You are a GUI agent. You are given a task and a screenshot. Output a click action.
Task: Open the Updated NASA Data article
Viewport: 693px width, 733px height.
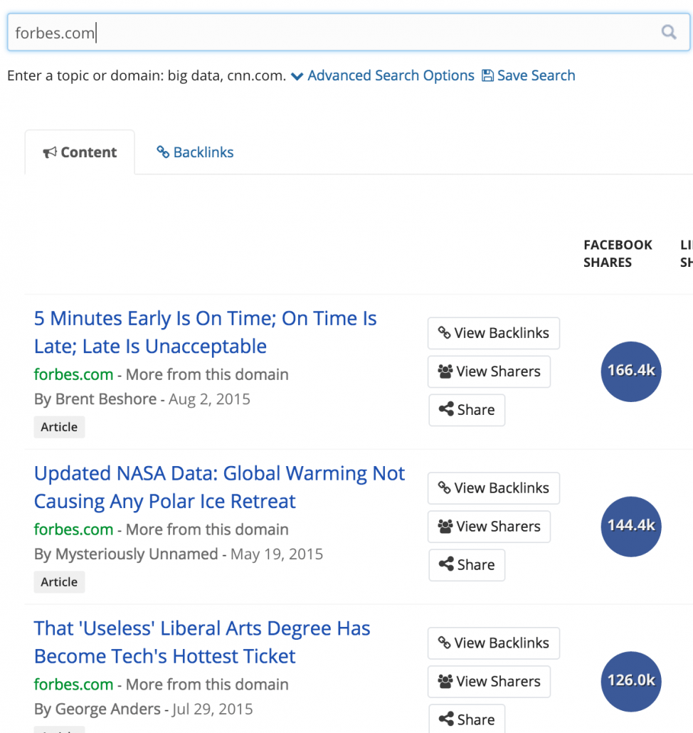coord(219,487)
